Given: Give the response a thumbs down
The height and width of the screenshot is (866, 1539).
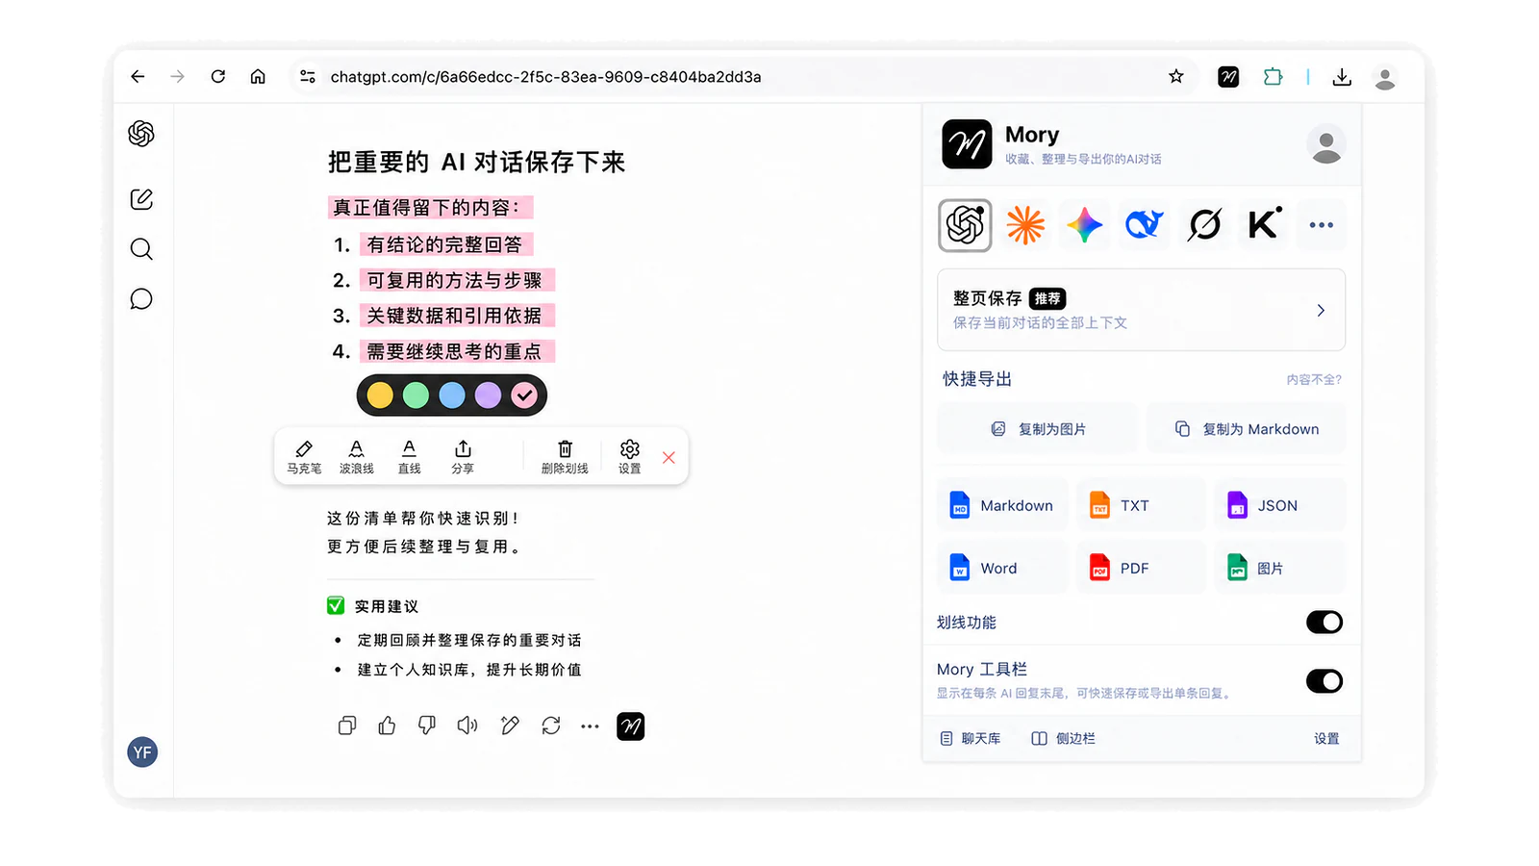Looking at the screenshot, I should pos(427,726).
